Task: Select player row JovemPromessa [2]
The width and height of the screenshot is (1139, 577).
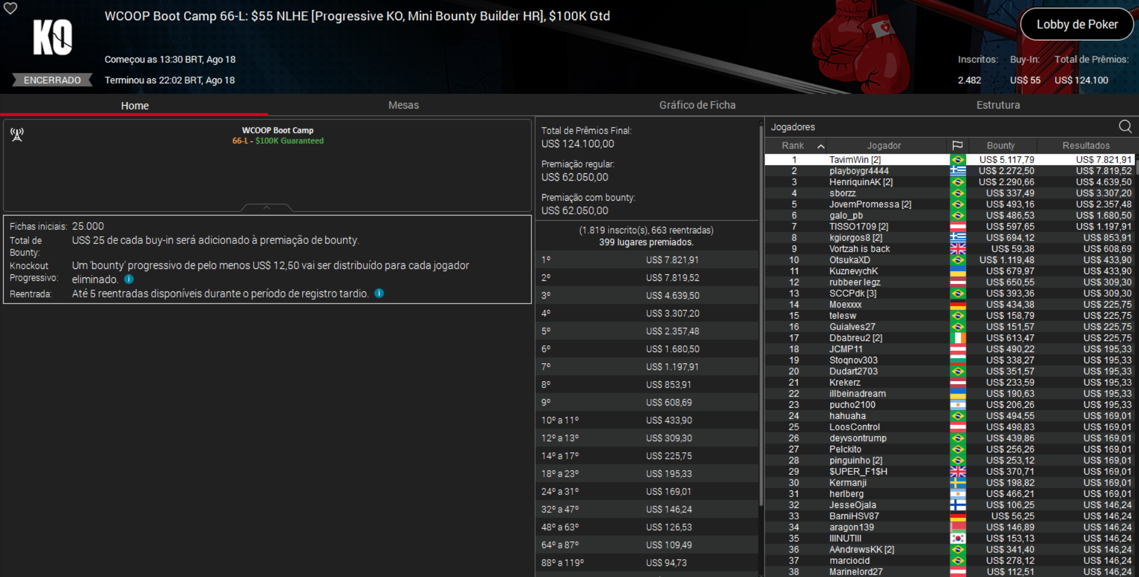Action: tap(950, 204)
